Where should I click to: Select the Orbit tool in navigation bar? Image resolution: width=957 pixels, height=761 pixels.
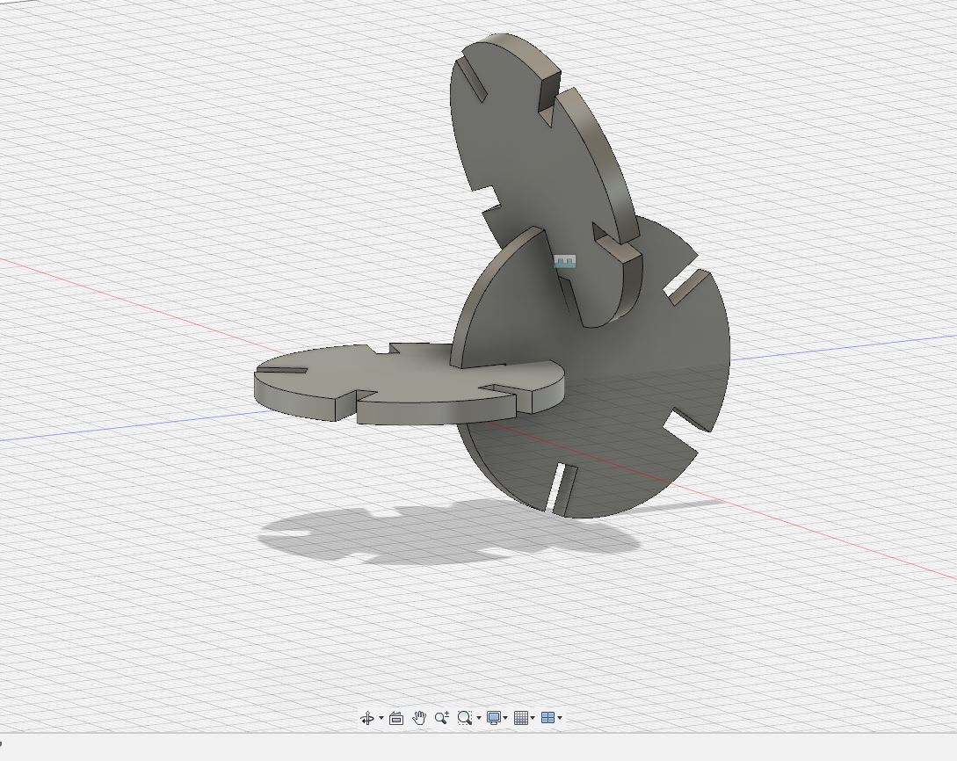point(367,718)
